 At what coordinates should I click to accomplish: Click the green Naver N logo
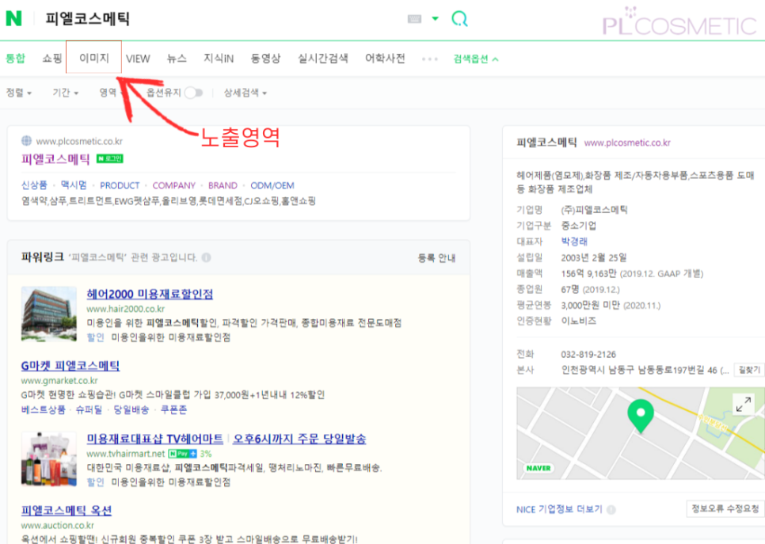coord(13,18)
